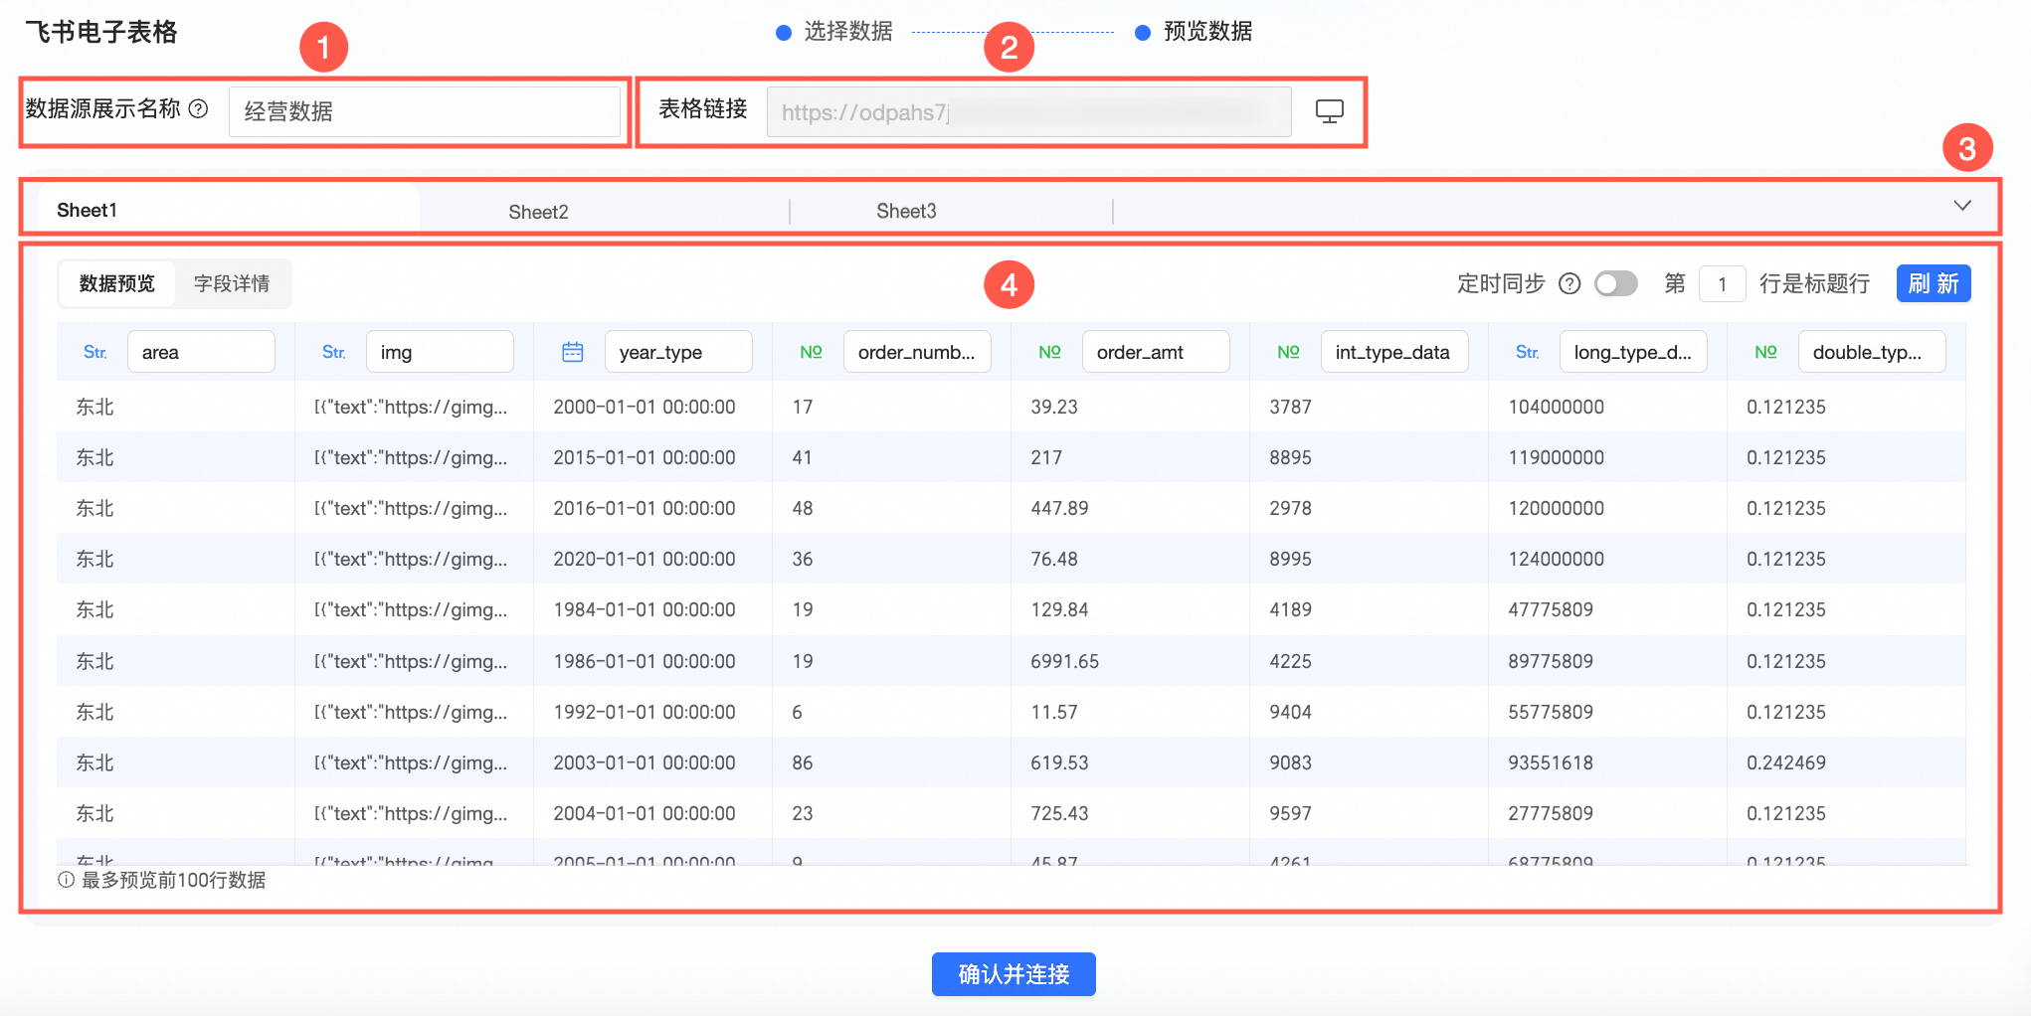2031x1016 pixels.
Task: Edit the double_typ column name field
Action: pyautogui.click(x=1872, y=352)
